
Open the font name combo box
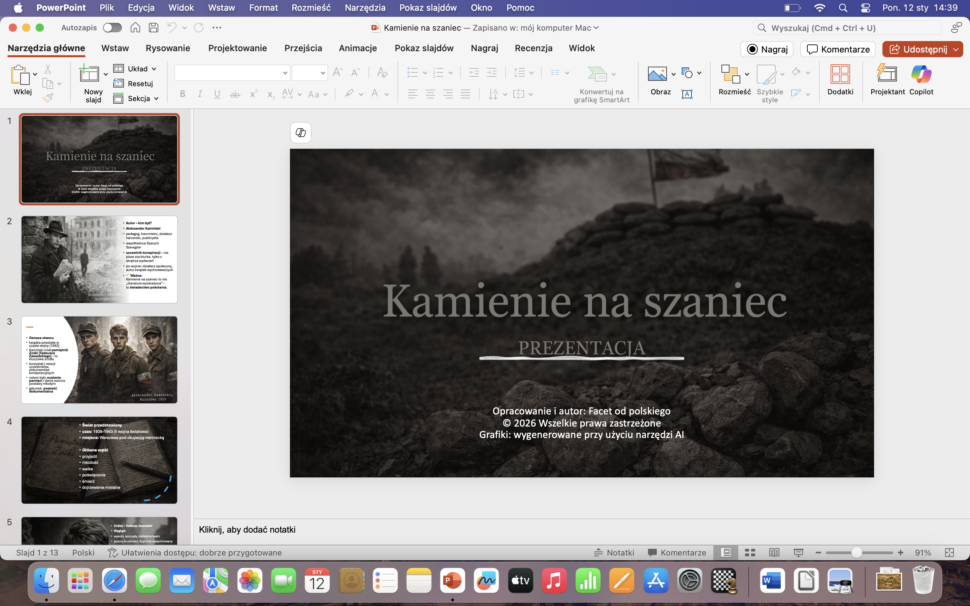(232, 73)
